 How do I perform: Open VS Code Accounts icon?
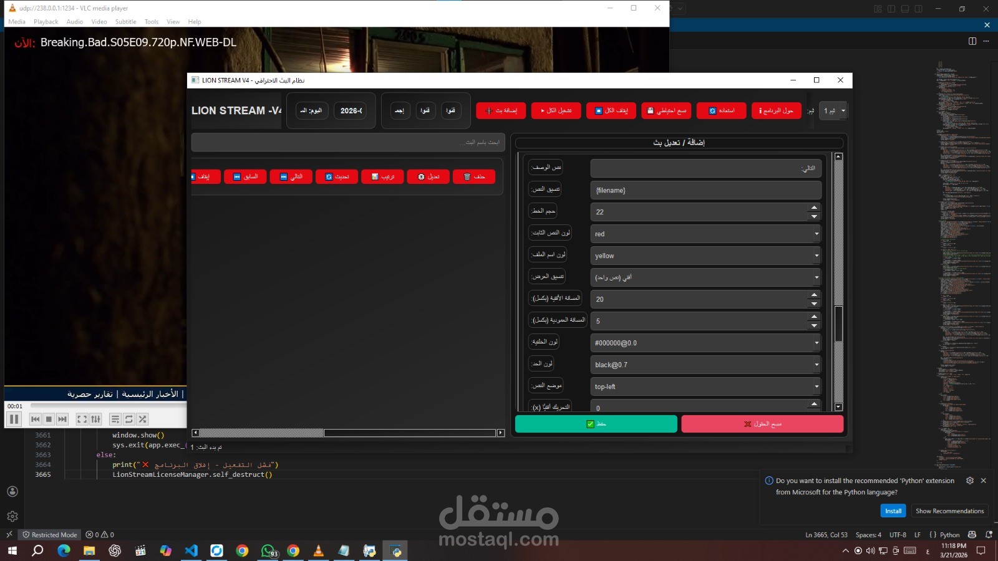(x=12, y=491)
